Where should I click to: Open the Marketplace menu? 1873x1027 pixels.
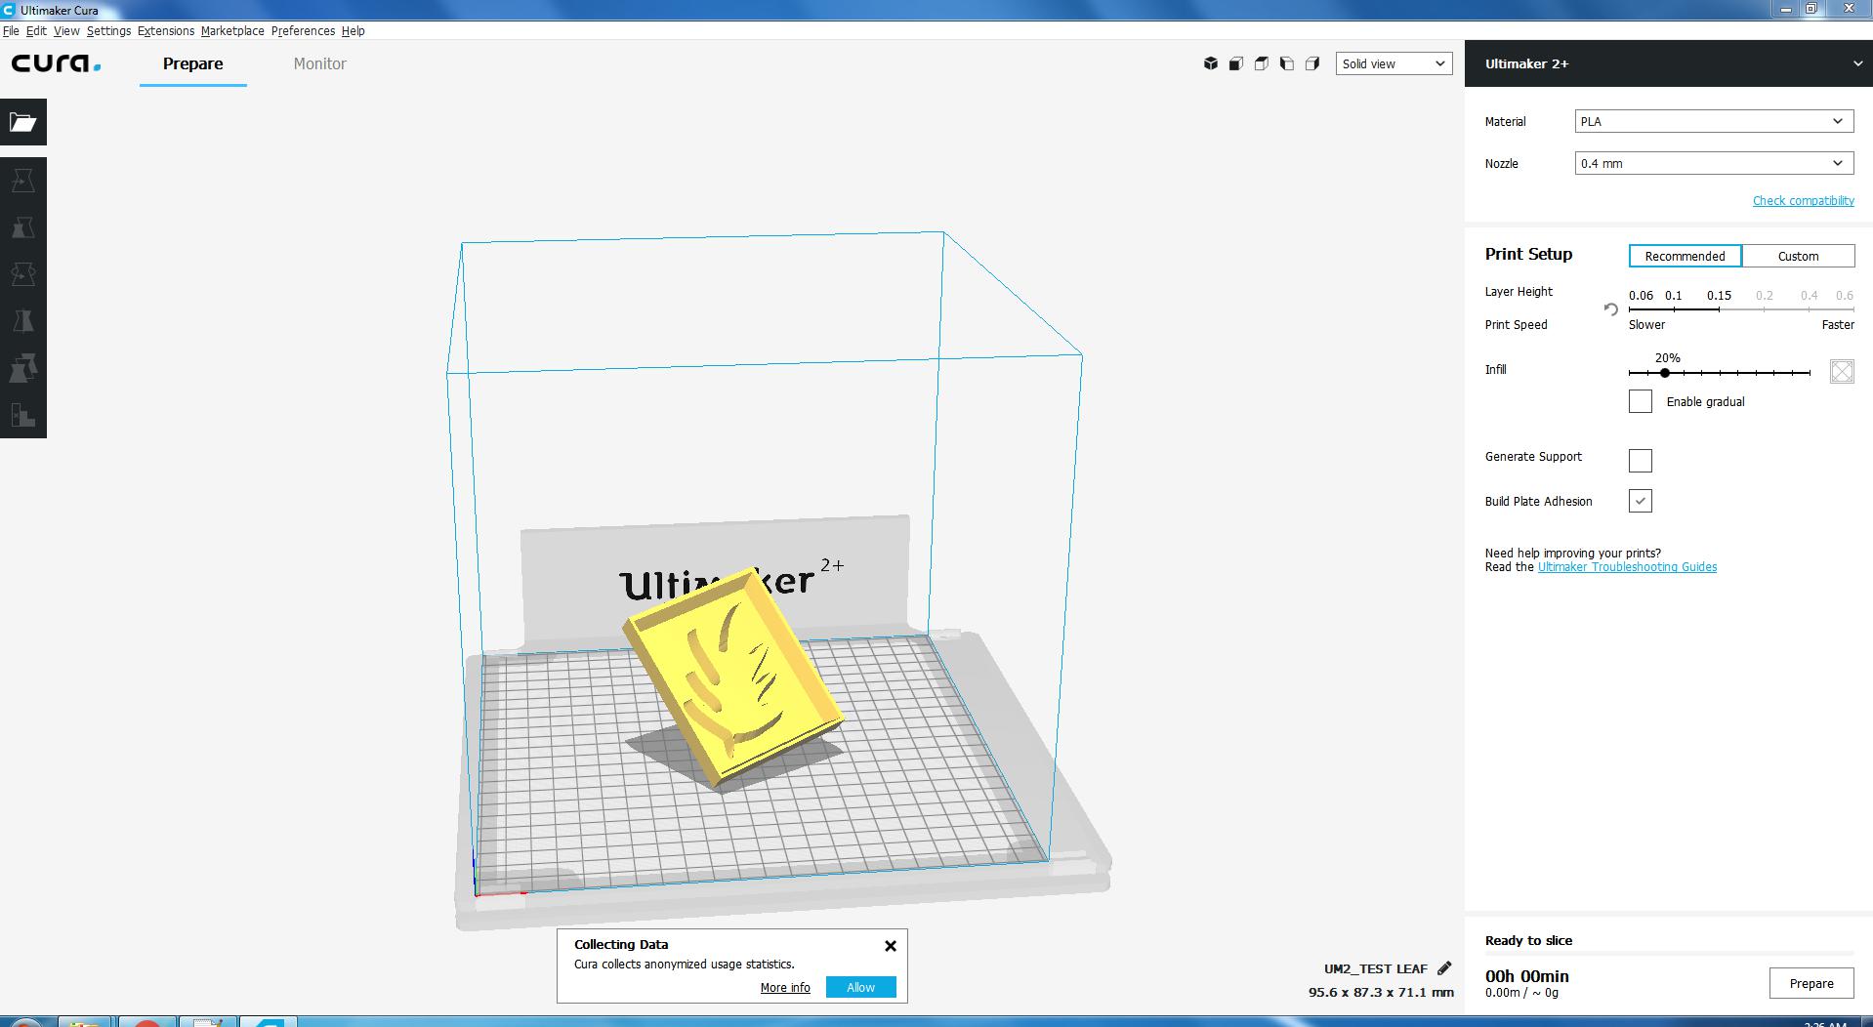click(x=232, y=31)
